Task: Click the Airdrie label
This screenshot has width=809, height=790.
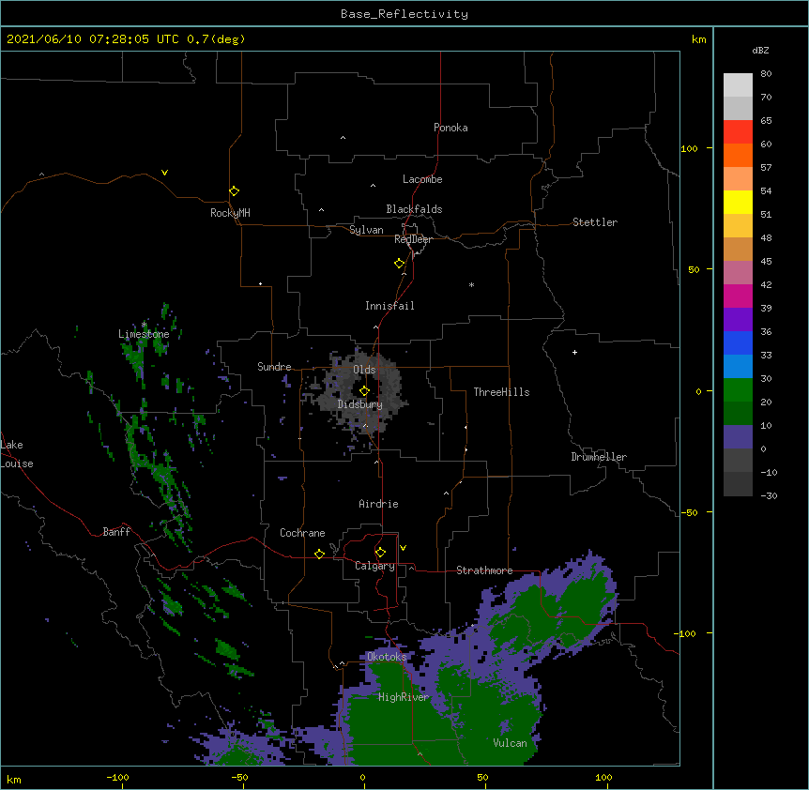Action: 379,504
